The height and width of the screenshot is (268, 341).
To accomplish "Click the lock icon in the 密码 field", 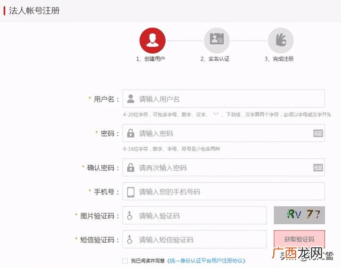I will 131,133.
